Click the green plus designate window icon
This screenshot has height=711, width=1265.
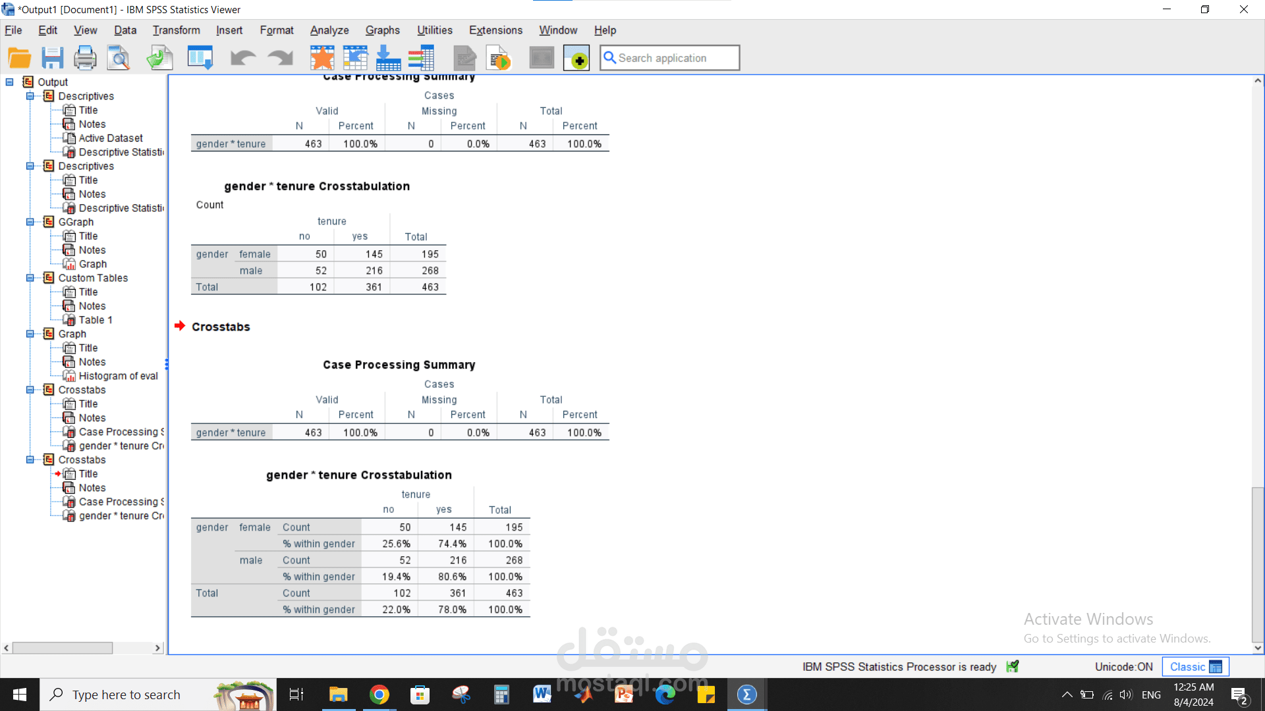(x=576, y=58)
